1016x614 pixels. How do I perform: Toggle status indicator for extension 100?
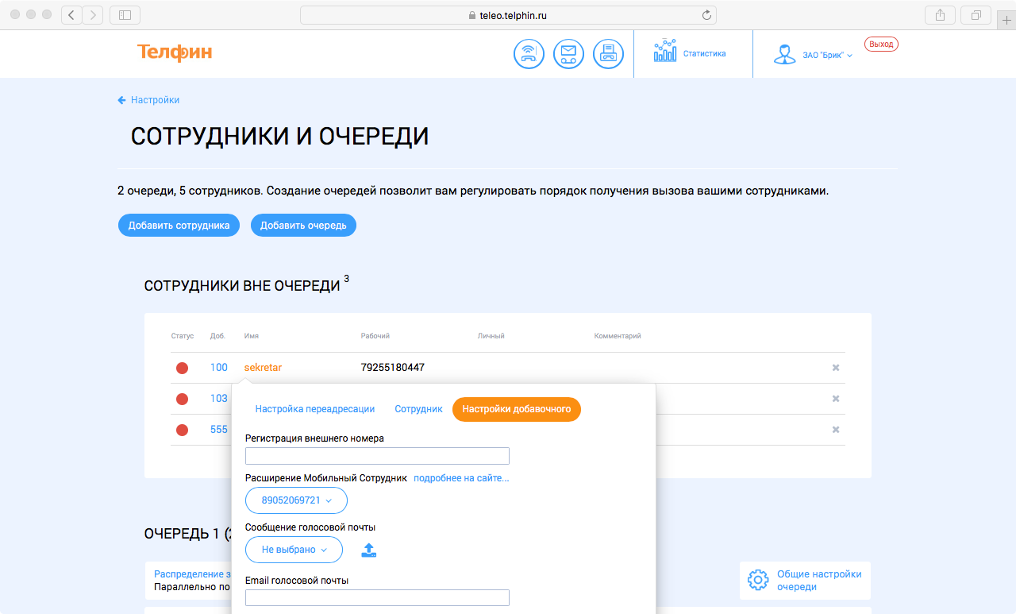click(183, 368)
